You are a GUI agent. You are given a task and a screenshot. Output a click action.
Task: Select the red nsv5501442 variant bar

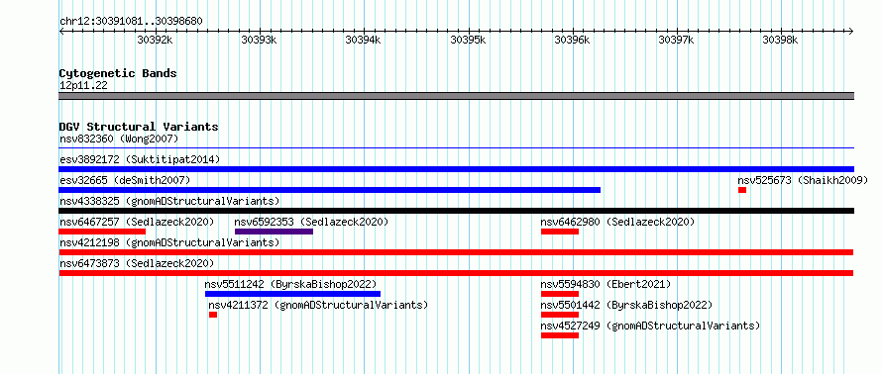tap(560, 315)
